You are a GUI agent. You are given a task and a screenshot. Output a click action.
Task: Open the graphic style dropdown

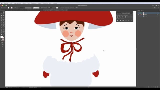pos(58,8)
